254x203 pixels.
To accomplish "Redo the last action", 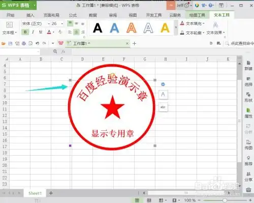I will (44, 44).
